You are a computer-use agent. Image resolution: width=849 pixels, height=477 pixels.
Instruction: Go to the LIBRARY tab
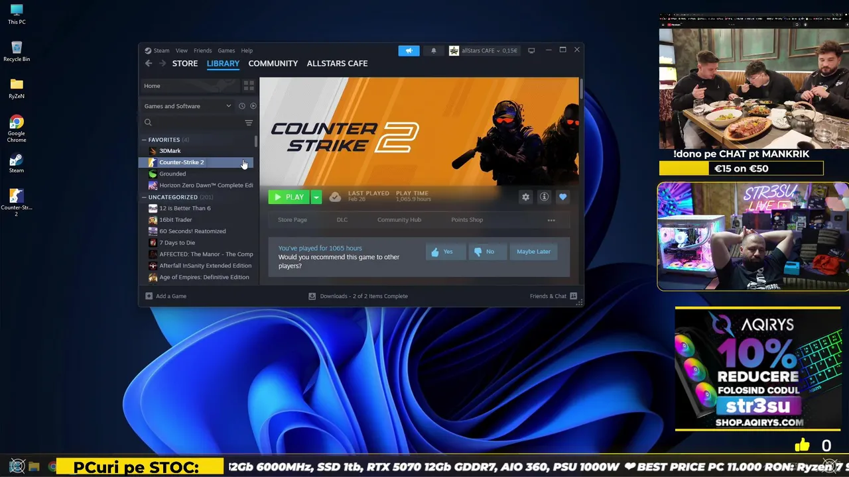tap(223, 64)
